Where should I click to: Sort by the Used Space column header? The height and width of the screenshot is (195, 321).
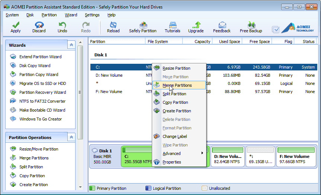click(x=227, y=42)
